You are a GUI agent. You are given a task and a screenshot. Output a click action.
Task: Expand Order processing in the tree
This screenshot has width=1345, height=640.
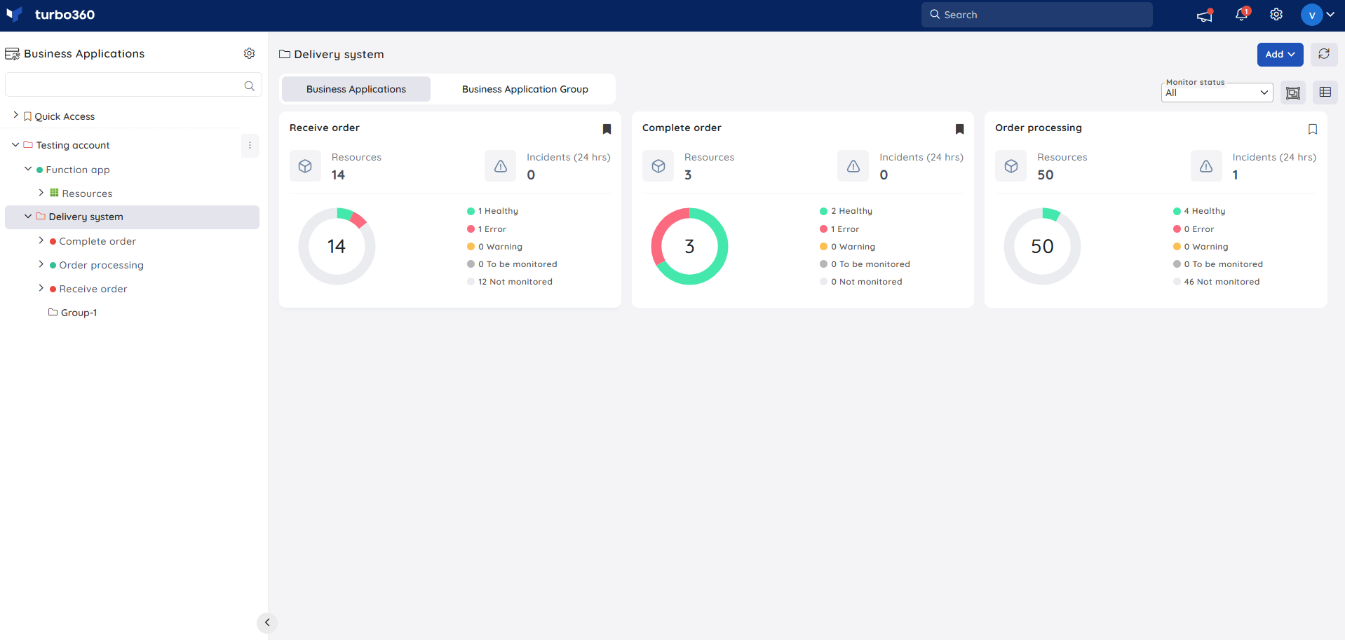[x=41, y=264]
